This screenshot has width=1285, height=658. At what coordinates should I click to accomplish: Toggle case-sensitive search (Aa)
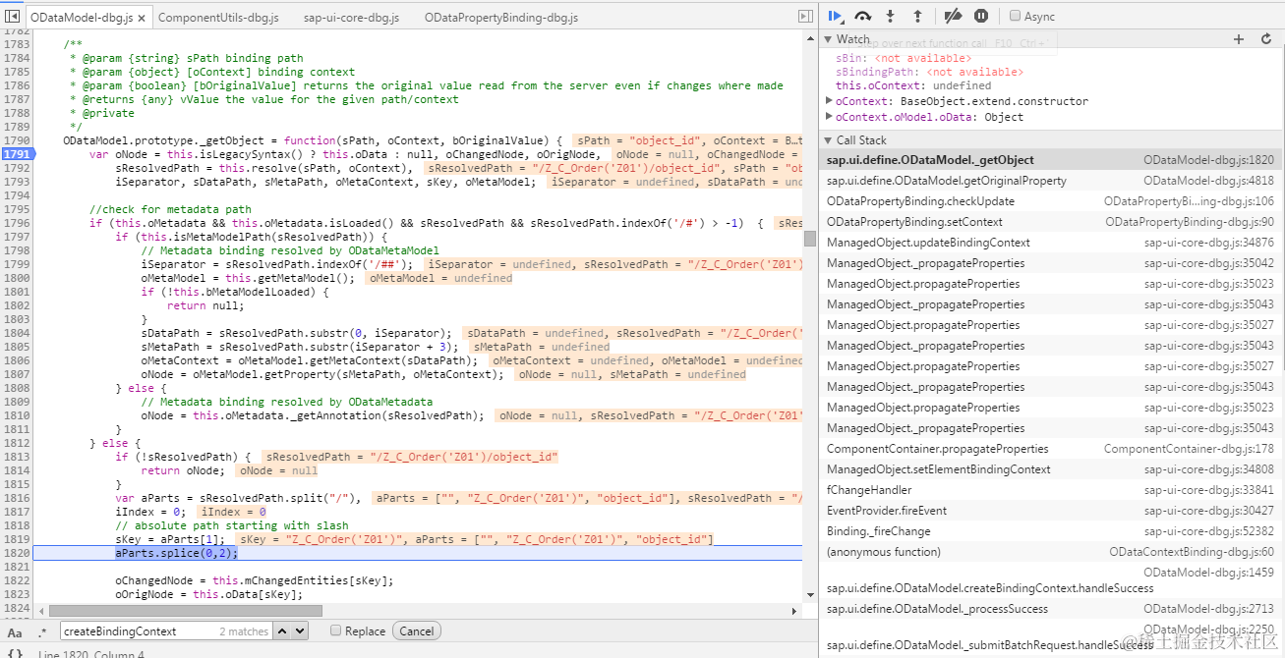[x=15, y=631]
